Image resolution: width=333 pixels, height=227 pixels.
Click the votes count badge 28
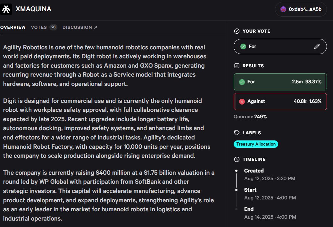click(53, 27)
